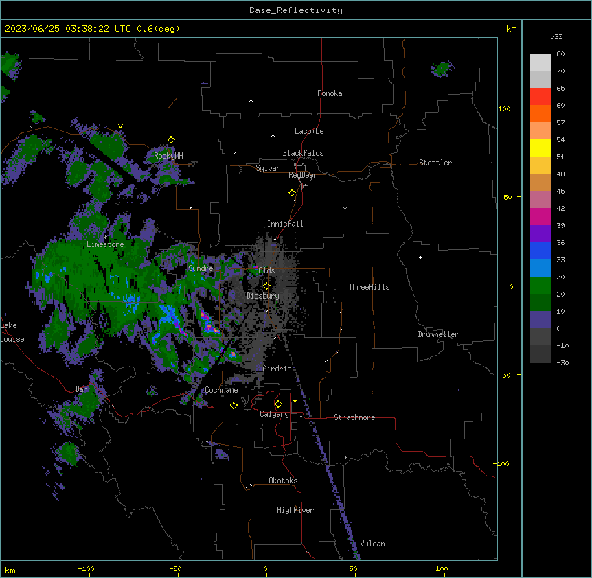Click the Airdrie city label
The image size is (592, 578).
pos(277,369)
